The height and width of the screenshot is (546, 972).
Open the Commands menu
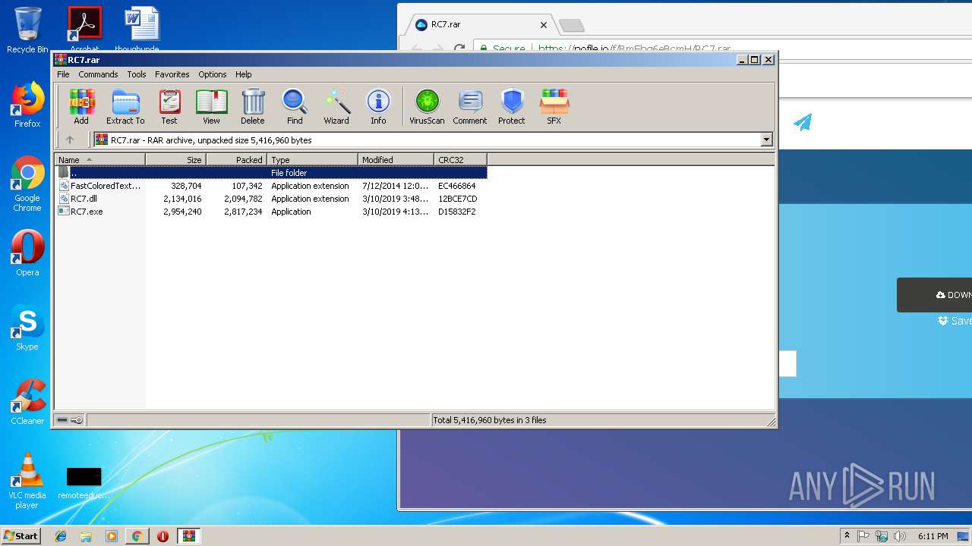pos(98,74)
